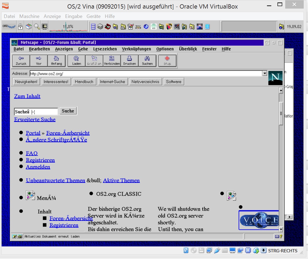Follow the Erweiterte Suche link

click(35, 119)
